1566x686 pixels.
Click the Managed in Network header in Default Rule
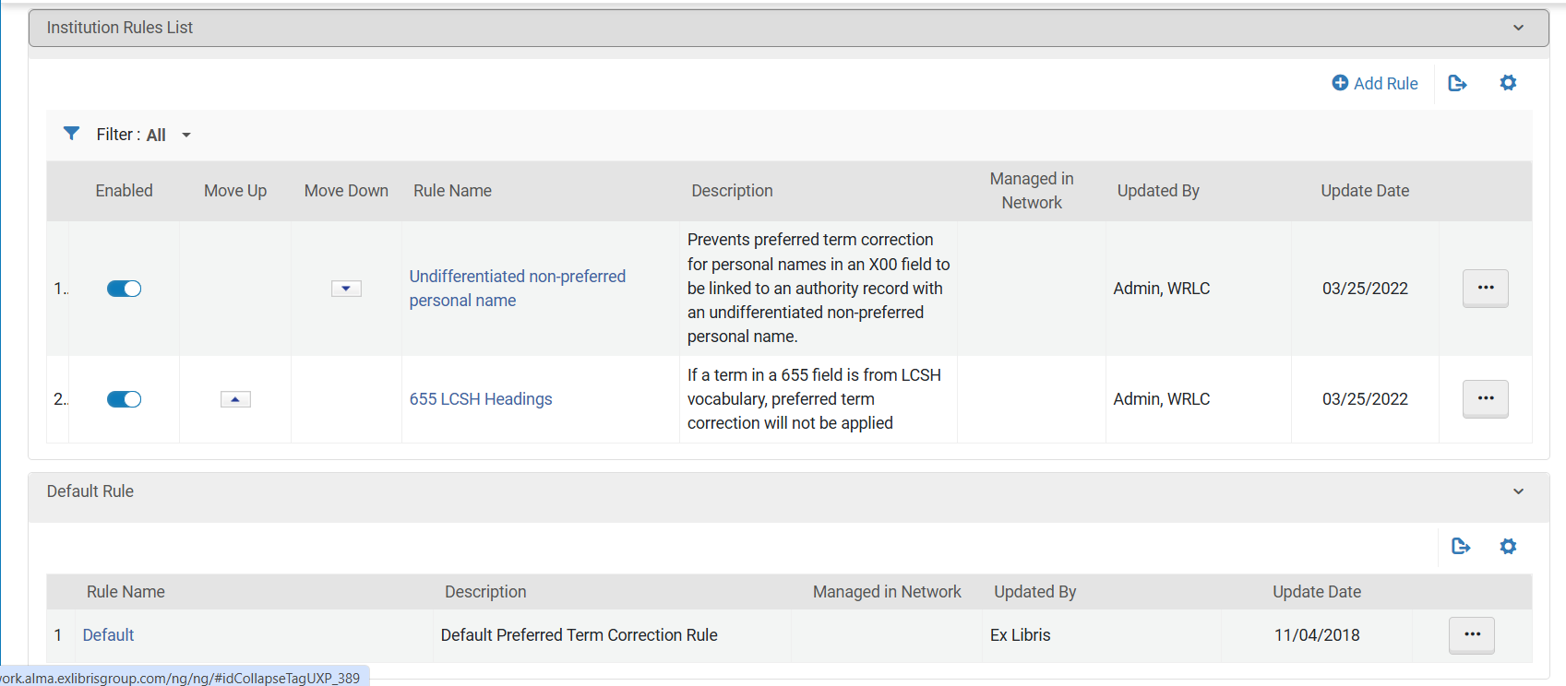click(x=887, y=592)
